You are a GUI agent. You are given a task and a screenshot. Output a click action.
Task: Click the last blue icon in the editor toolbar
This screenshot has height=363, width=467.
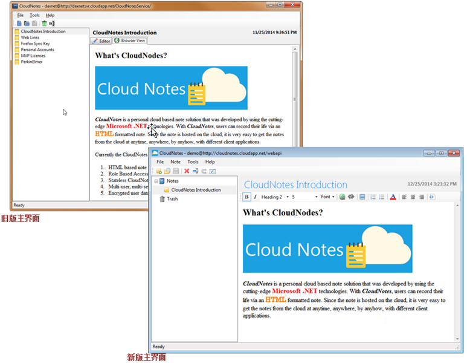pyautogui.click(x=432, y=197)
